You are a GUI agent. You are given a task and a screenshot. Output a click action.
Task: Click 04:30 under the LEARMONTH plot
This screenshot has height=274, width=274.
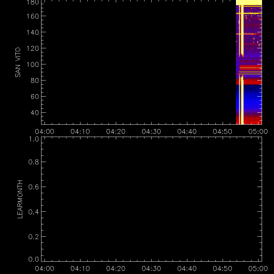click(x=151, y=269)
